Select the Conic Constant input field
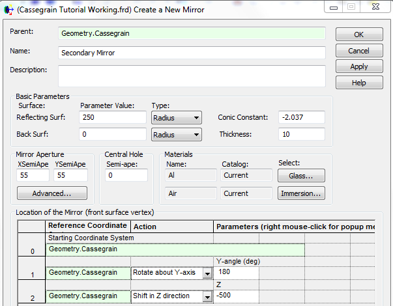This screenshot has width=393, height=306. pyautogui.click(x=301, y=118)
